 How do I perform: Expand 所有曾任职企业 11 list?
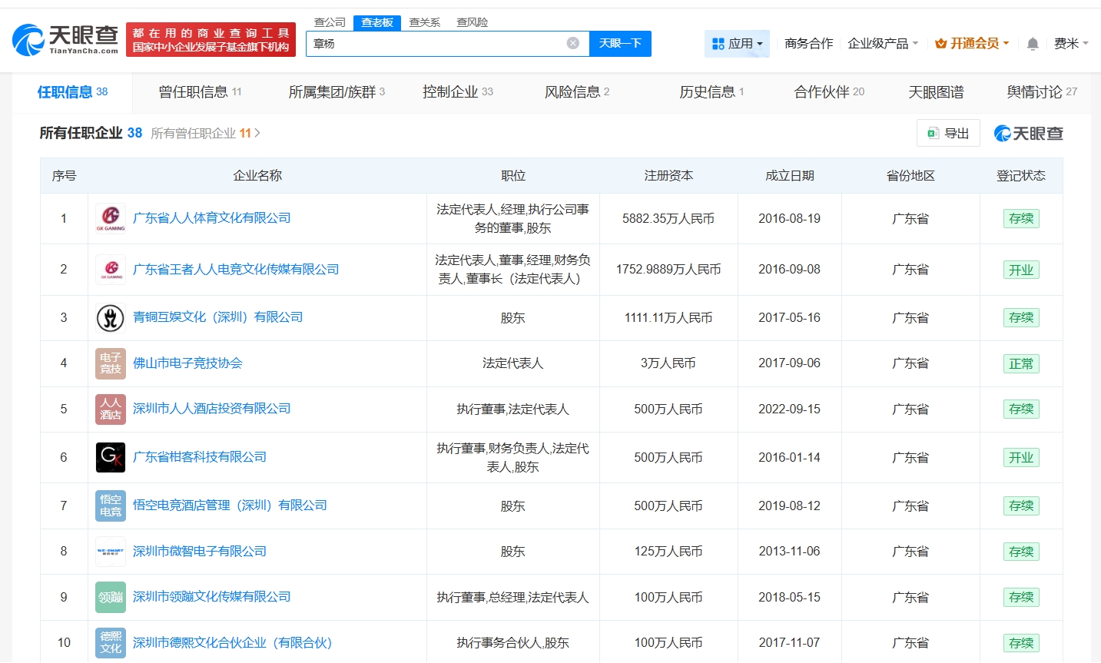point(205,133)
